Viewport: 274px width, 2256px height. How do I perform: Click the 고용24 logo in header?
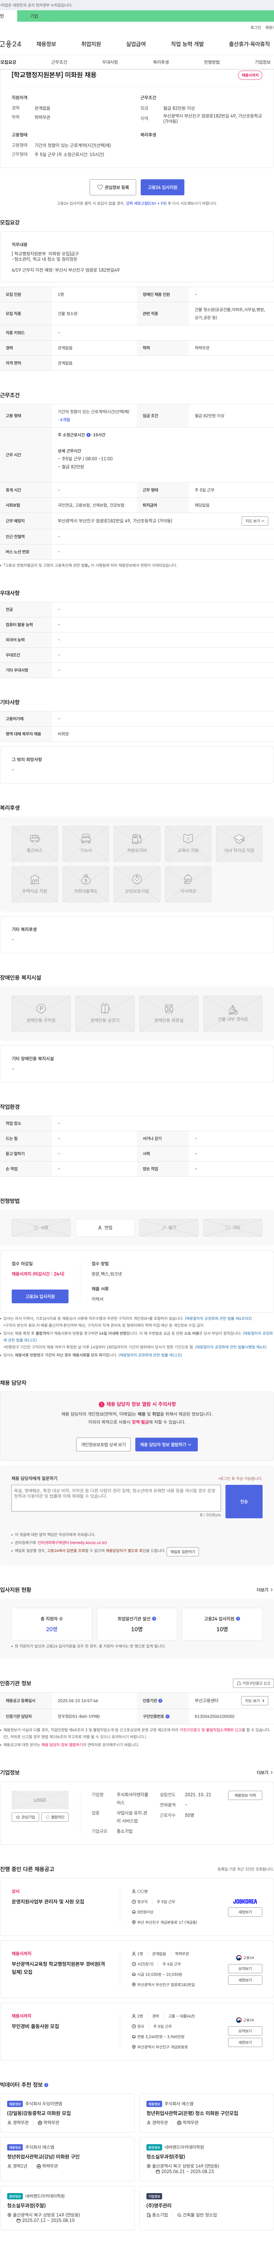point(11,44)
